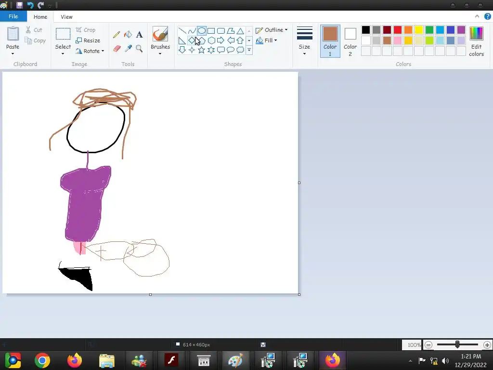Choose the Diamond shape

click(x=192, y=40)
